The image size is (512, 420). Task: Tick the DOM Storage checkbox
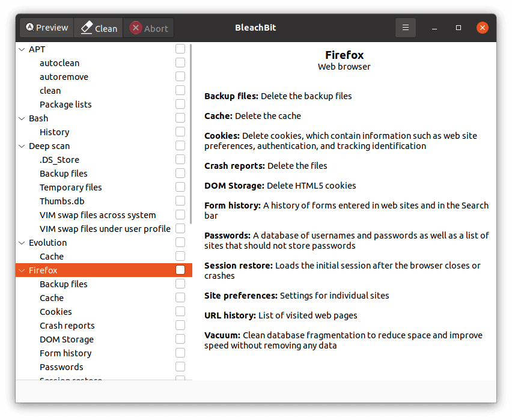click(x=180, y=339)
